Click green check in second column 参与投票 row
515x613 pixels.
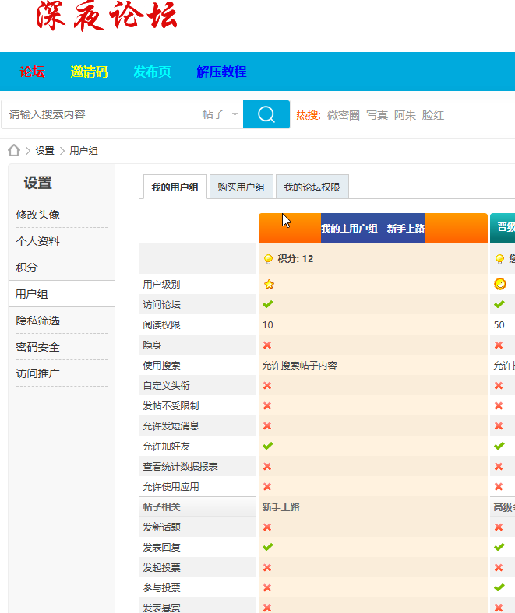(499, 587)
